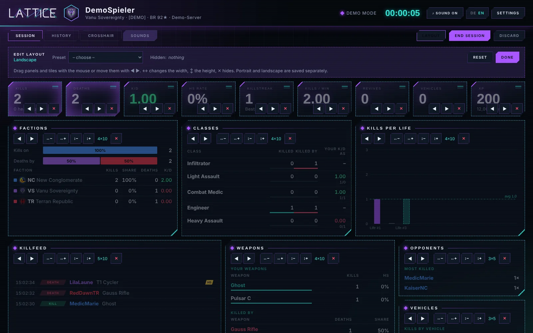The width and height of the screenshot is (533, 333).
Task: Reset the layout
Action: click(480, 57)
